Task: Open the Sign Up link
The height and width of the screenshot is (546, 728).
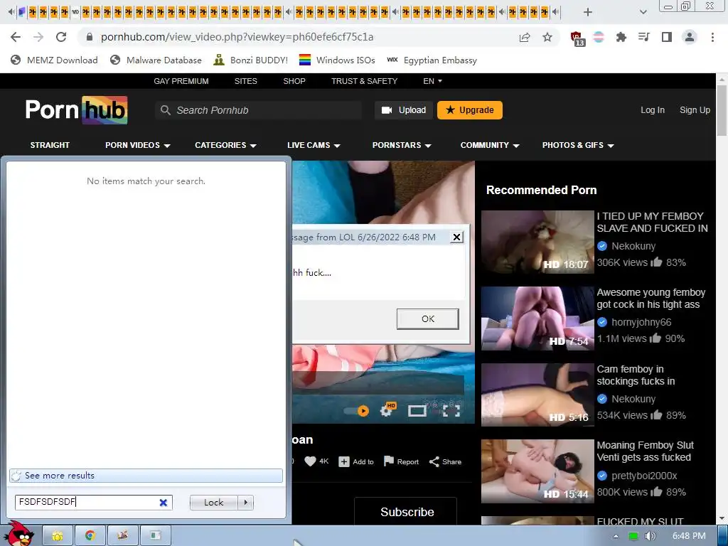Action: [695, 110]
